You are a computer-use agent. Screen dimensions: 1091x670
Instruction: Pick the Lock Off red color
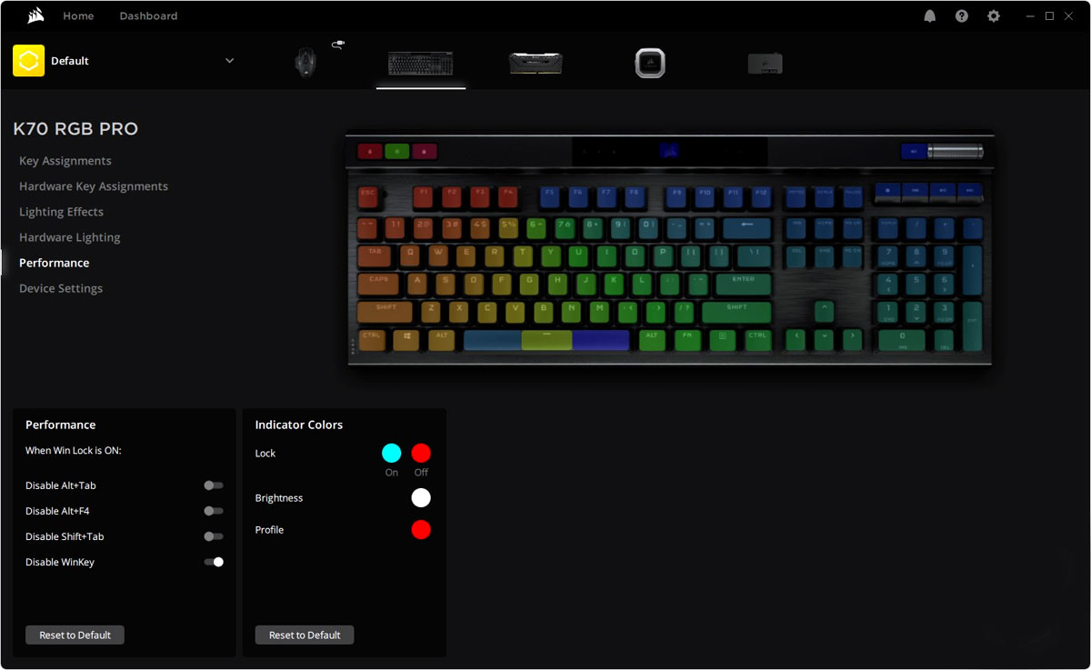[421, 453]
